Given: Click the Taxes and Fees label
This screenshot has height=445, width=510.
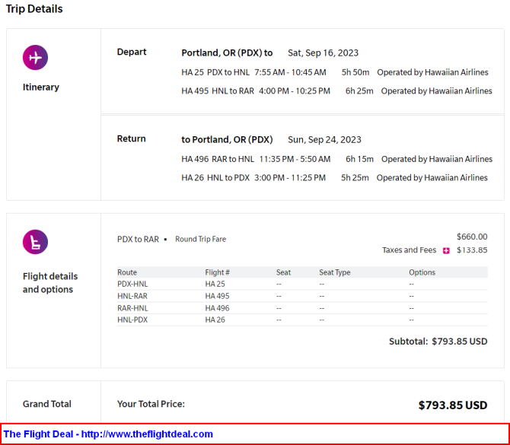Looking at the screenshot, I should click(x=410, y=250).
